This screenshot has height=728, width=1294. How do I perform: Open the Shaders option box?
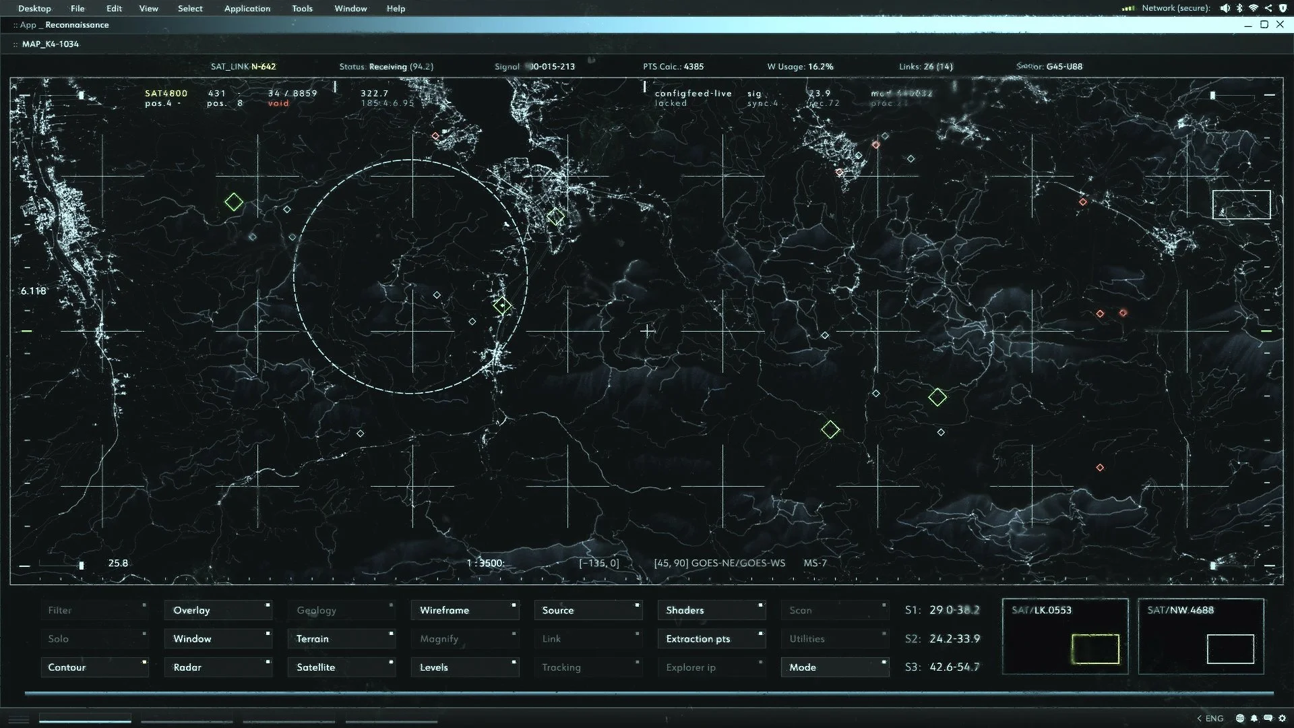(x=711, y=610)
